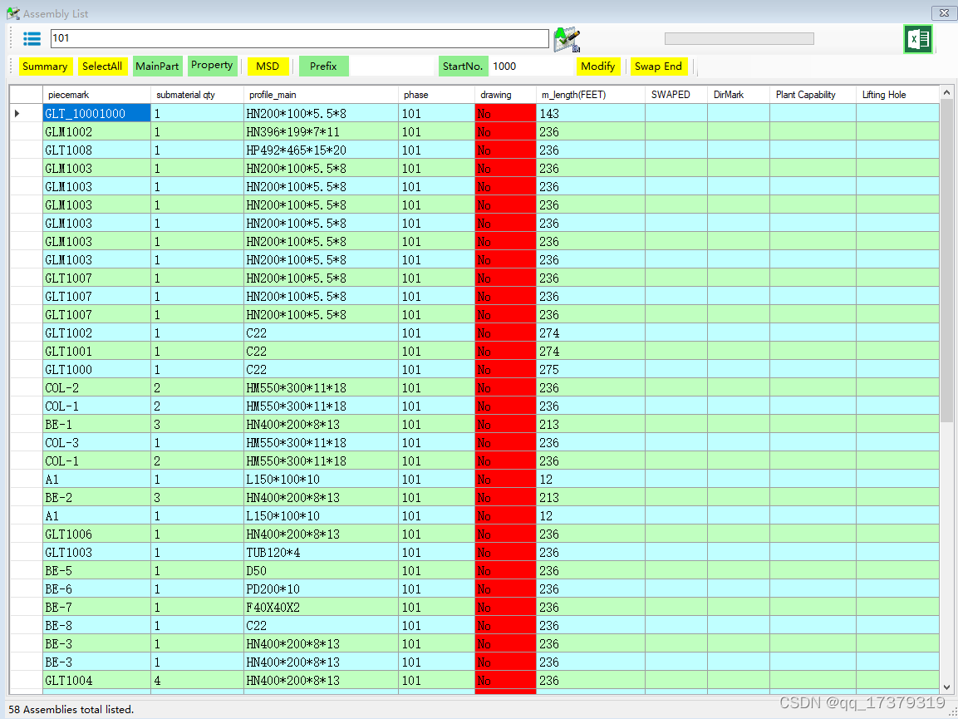
Task: Select the COL-3 piecemark cell
Action: (x=96, y=443)
